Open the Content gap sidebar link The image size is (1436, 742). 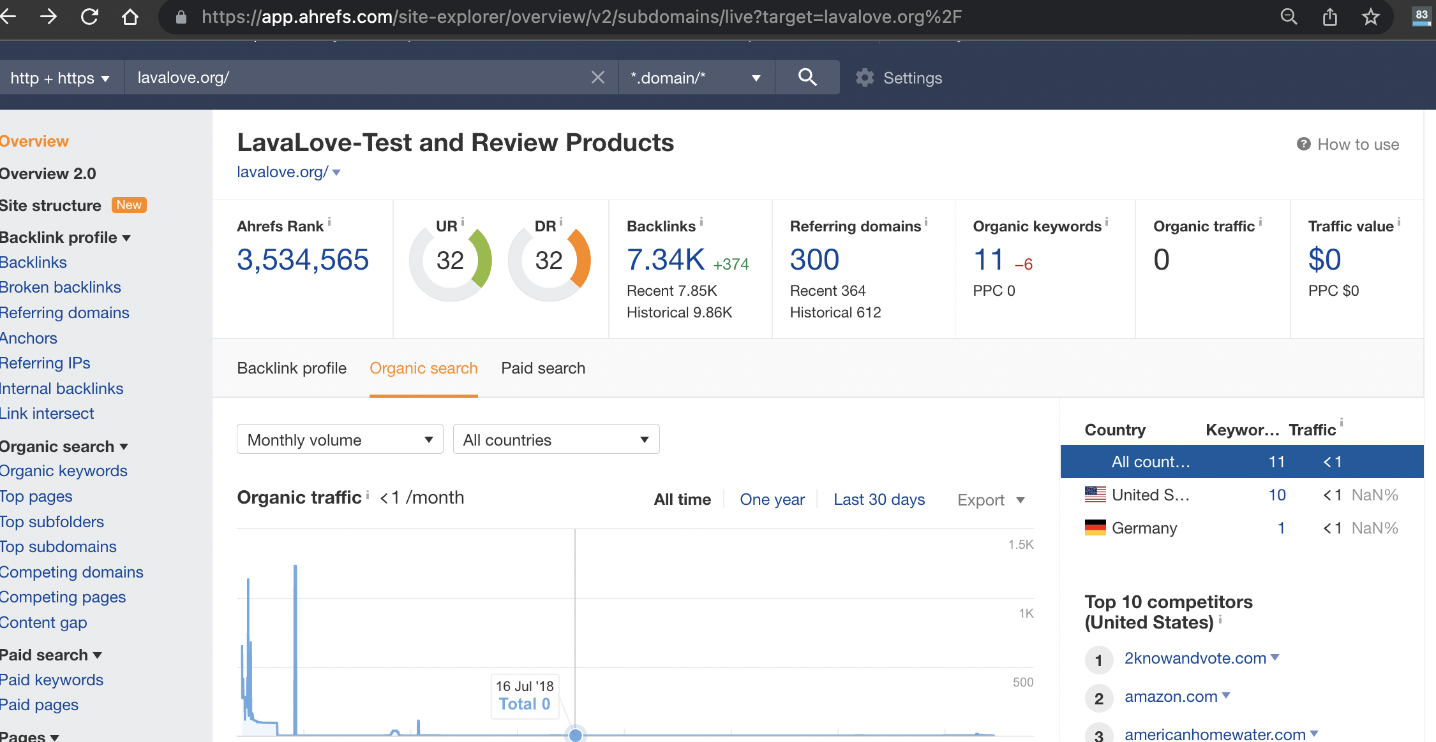pos(43,622)
